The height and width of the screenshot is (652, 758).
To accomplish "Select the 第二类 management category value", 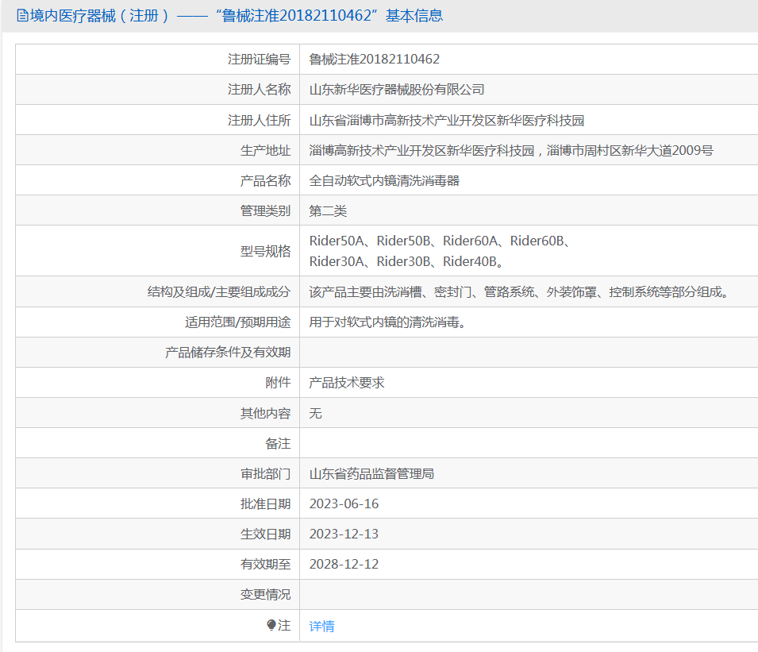I will (x=328, y=211).
